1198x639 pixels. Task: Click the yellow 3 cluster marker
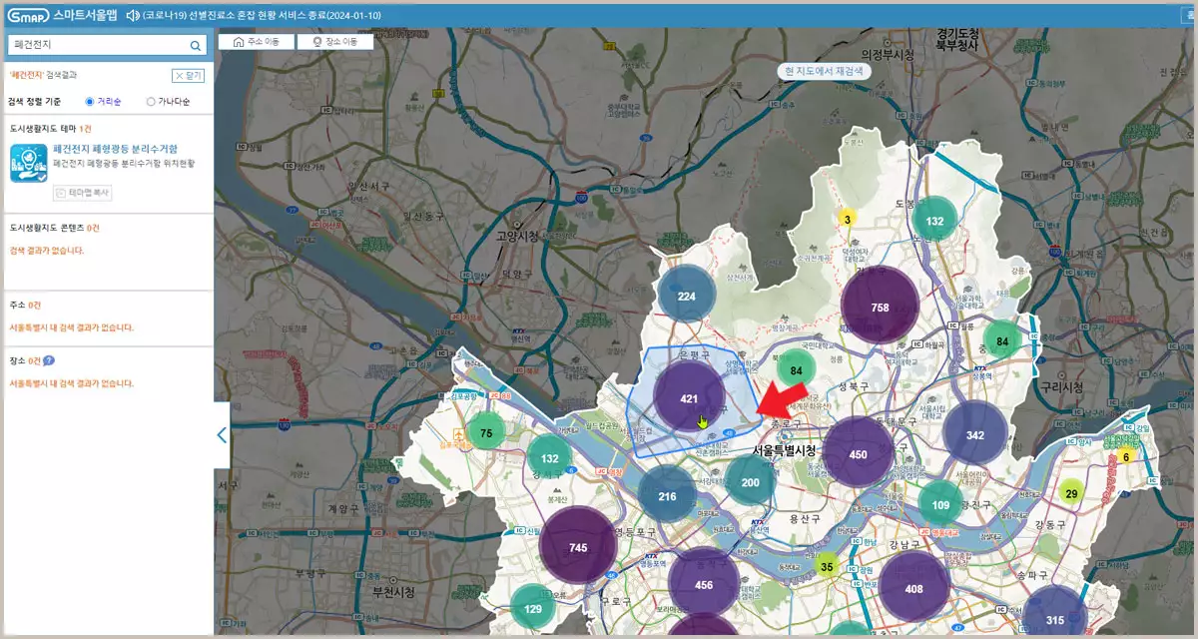tap(847, 219)
